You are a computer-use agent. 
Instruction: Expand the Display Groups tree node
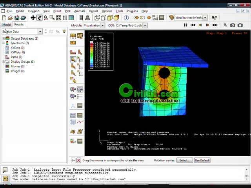click(4, 61)
